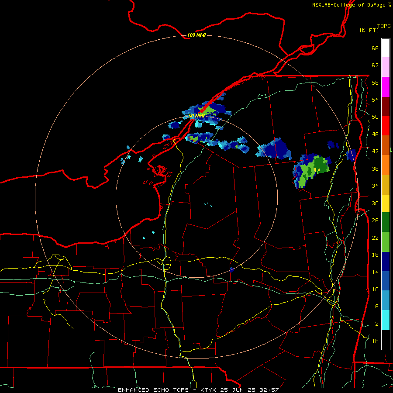393x393 pixels.
Task: Click the "10" legend value
Action: 375,289
